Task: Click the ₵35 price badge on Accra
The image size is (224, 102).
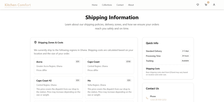Action: click(78, 62)
